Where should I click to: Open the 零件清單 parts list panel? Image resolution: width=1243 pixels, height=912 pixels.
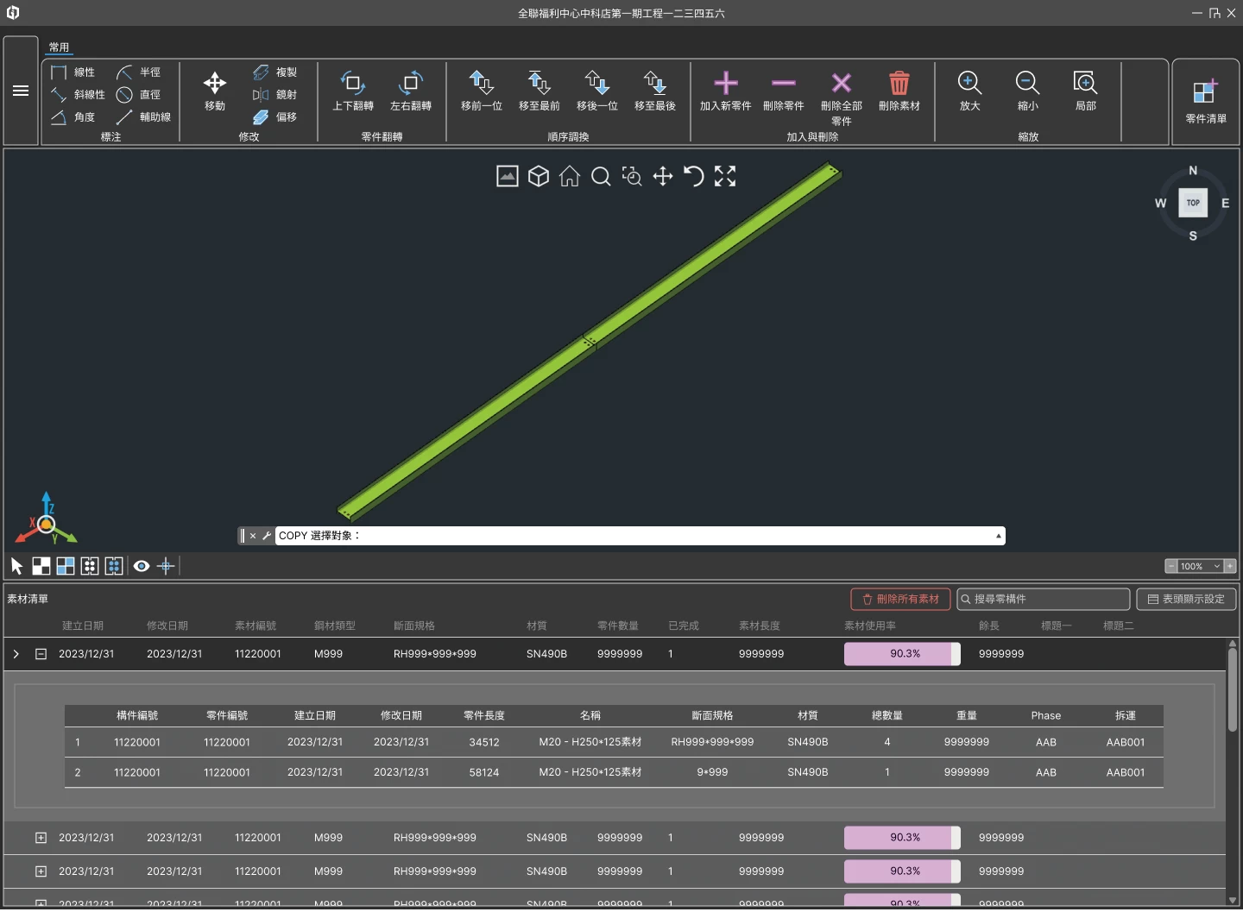click(x=1205, y=92)
